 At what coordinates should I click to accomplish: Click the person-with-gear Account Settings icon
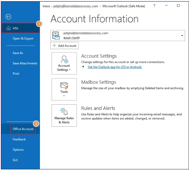click(x=64, y=59)
